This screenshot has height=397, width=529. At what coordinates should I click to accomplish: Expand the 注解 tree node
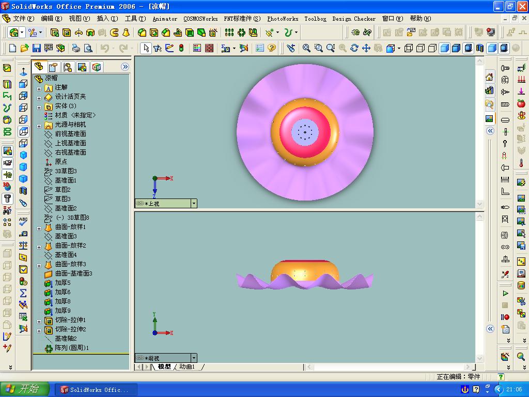coord(39,89)
